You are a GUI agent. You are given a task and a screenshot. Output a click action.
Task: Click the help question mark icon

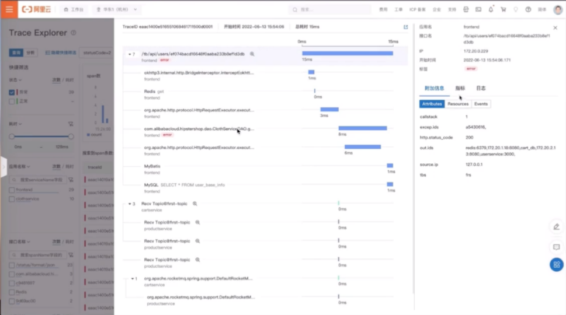[x=528, y=9]
